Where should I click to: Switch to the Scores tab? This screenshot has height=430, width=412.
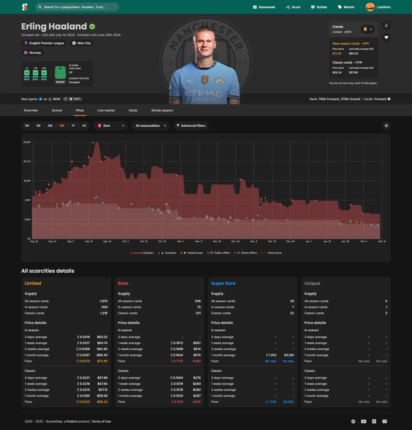pos(57,110)
